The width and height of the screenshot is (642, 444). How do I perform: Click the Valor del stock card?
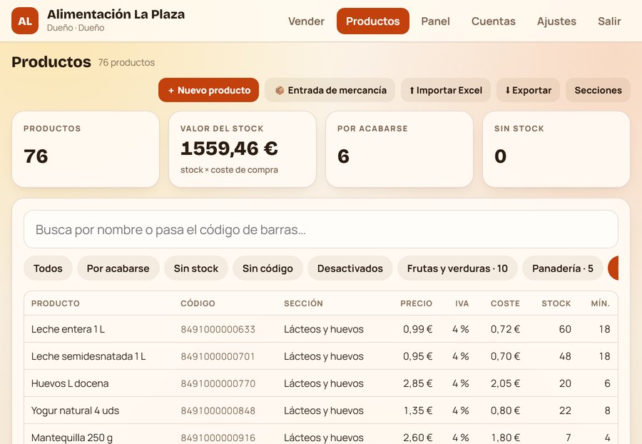click(x=243, y=149)
